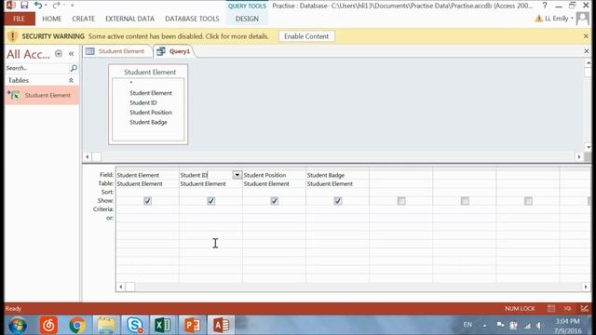Open the Student ID field dropdown arrow

(x=237, y=175)
